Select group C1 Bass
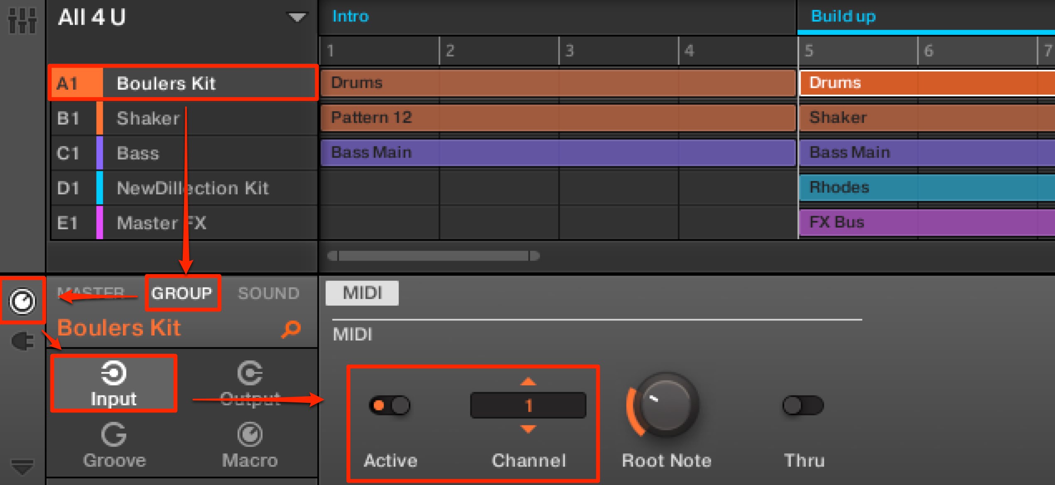Image resolution: width=1055 pixels, height=485 pixels. tap(183, 153)
